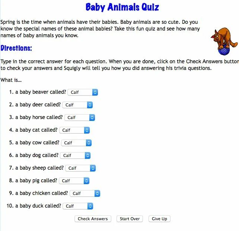The width and height of the screenshot is (239, 231).
Task: Open the baby duck answer dropdown
Action: pos(78,206)
